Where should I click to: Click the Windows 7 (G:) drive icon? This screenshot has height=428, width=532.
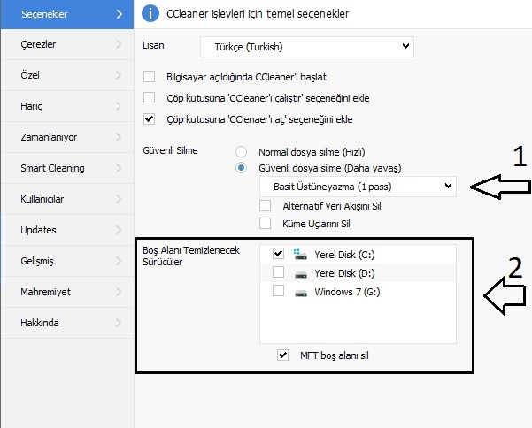tap(300, 291)
